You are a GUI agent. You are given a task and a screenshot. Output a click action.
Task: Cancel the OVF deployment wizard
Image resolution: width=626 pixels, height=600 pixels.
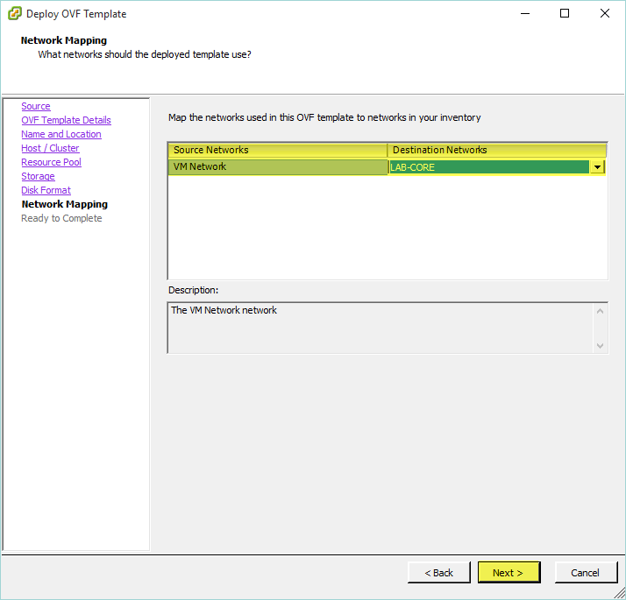pos(586,573)
